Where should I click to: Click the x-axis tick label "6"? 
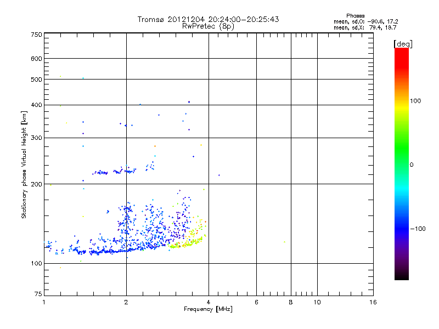click(x=256, y=302)
